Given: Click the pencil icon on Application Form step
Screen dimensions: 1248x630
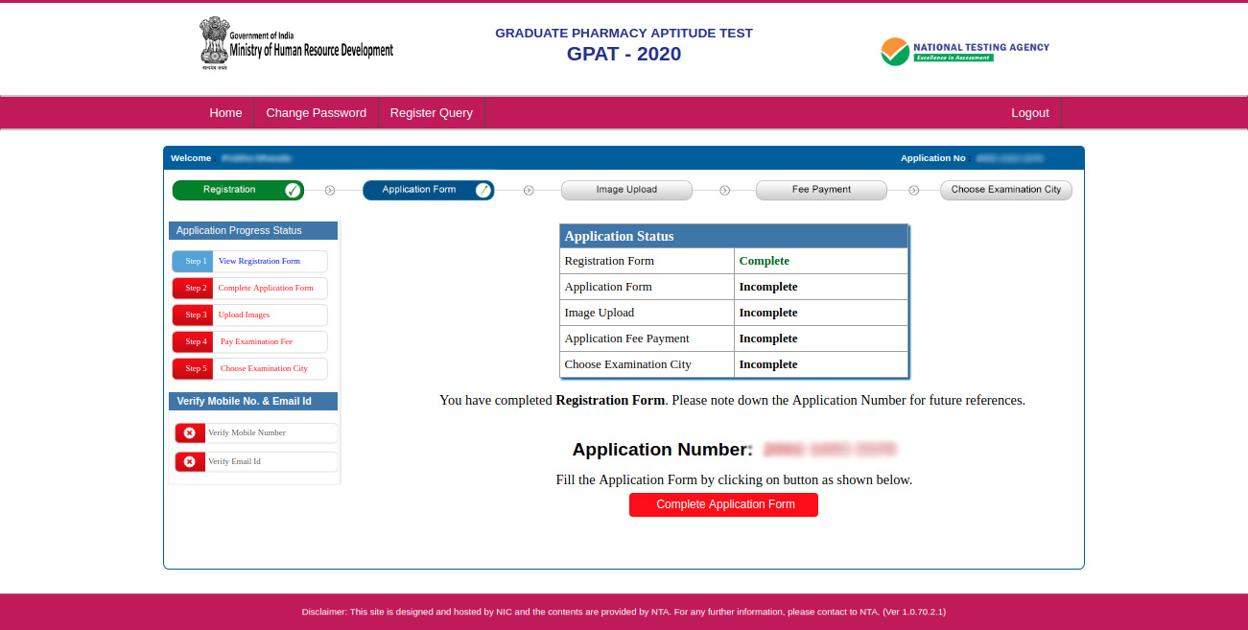Looking at the screenshot, I should 483,190.
